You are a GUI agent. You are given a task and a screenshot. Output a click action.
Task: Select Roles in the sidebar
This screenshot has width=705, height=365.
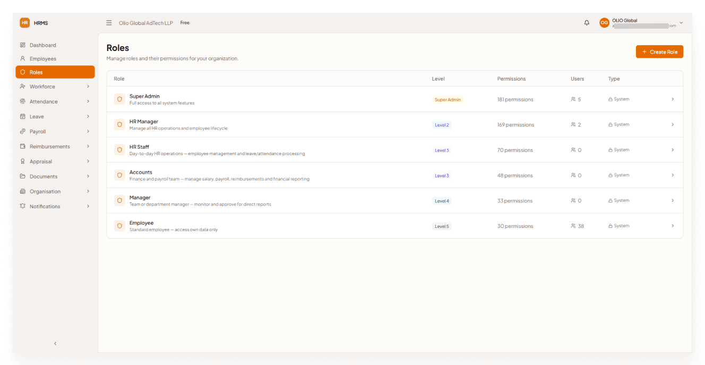coord(55,72)
